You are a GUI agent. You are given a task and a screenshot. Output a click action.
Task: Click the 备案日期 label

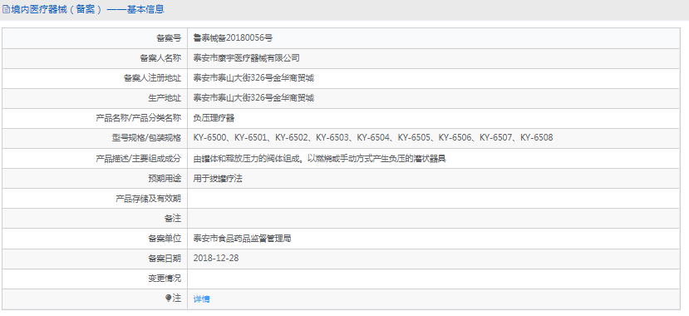click(165, 259)
